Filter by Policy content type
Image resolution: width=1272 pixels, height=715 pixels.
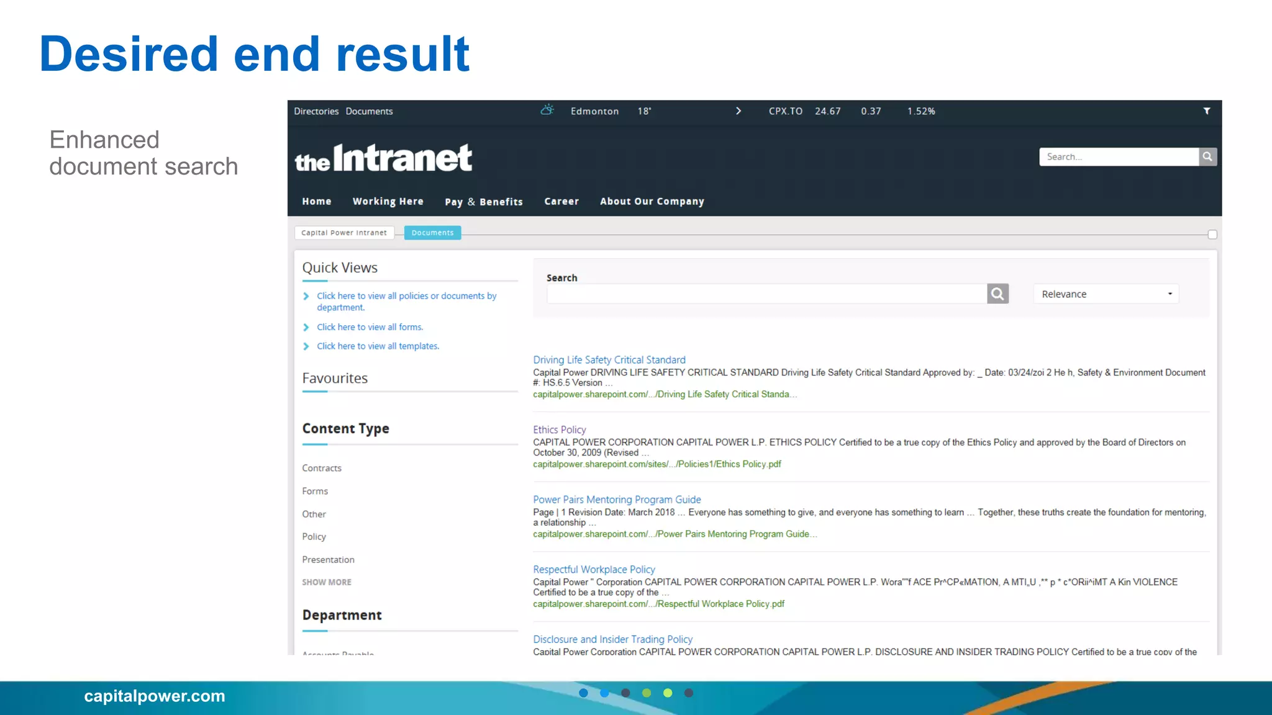(x=314, y=536)
